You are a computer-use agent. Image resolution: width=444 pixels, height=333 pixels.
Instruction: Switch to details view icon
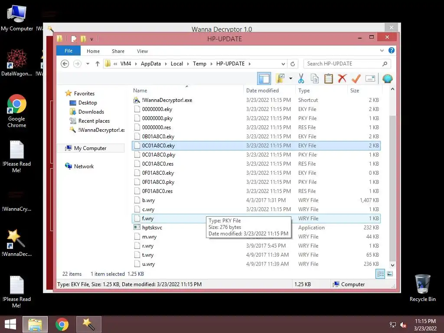point(380,274)
